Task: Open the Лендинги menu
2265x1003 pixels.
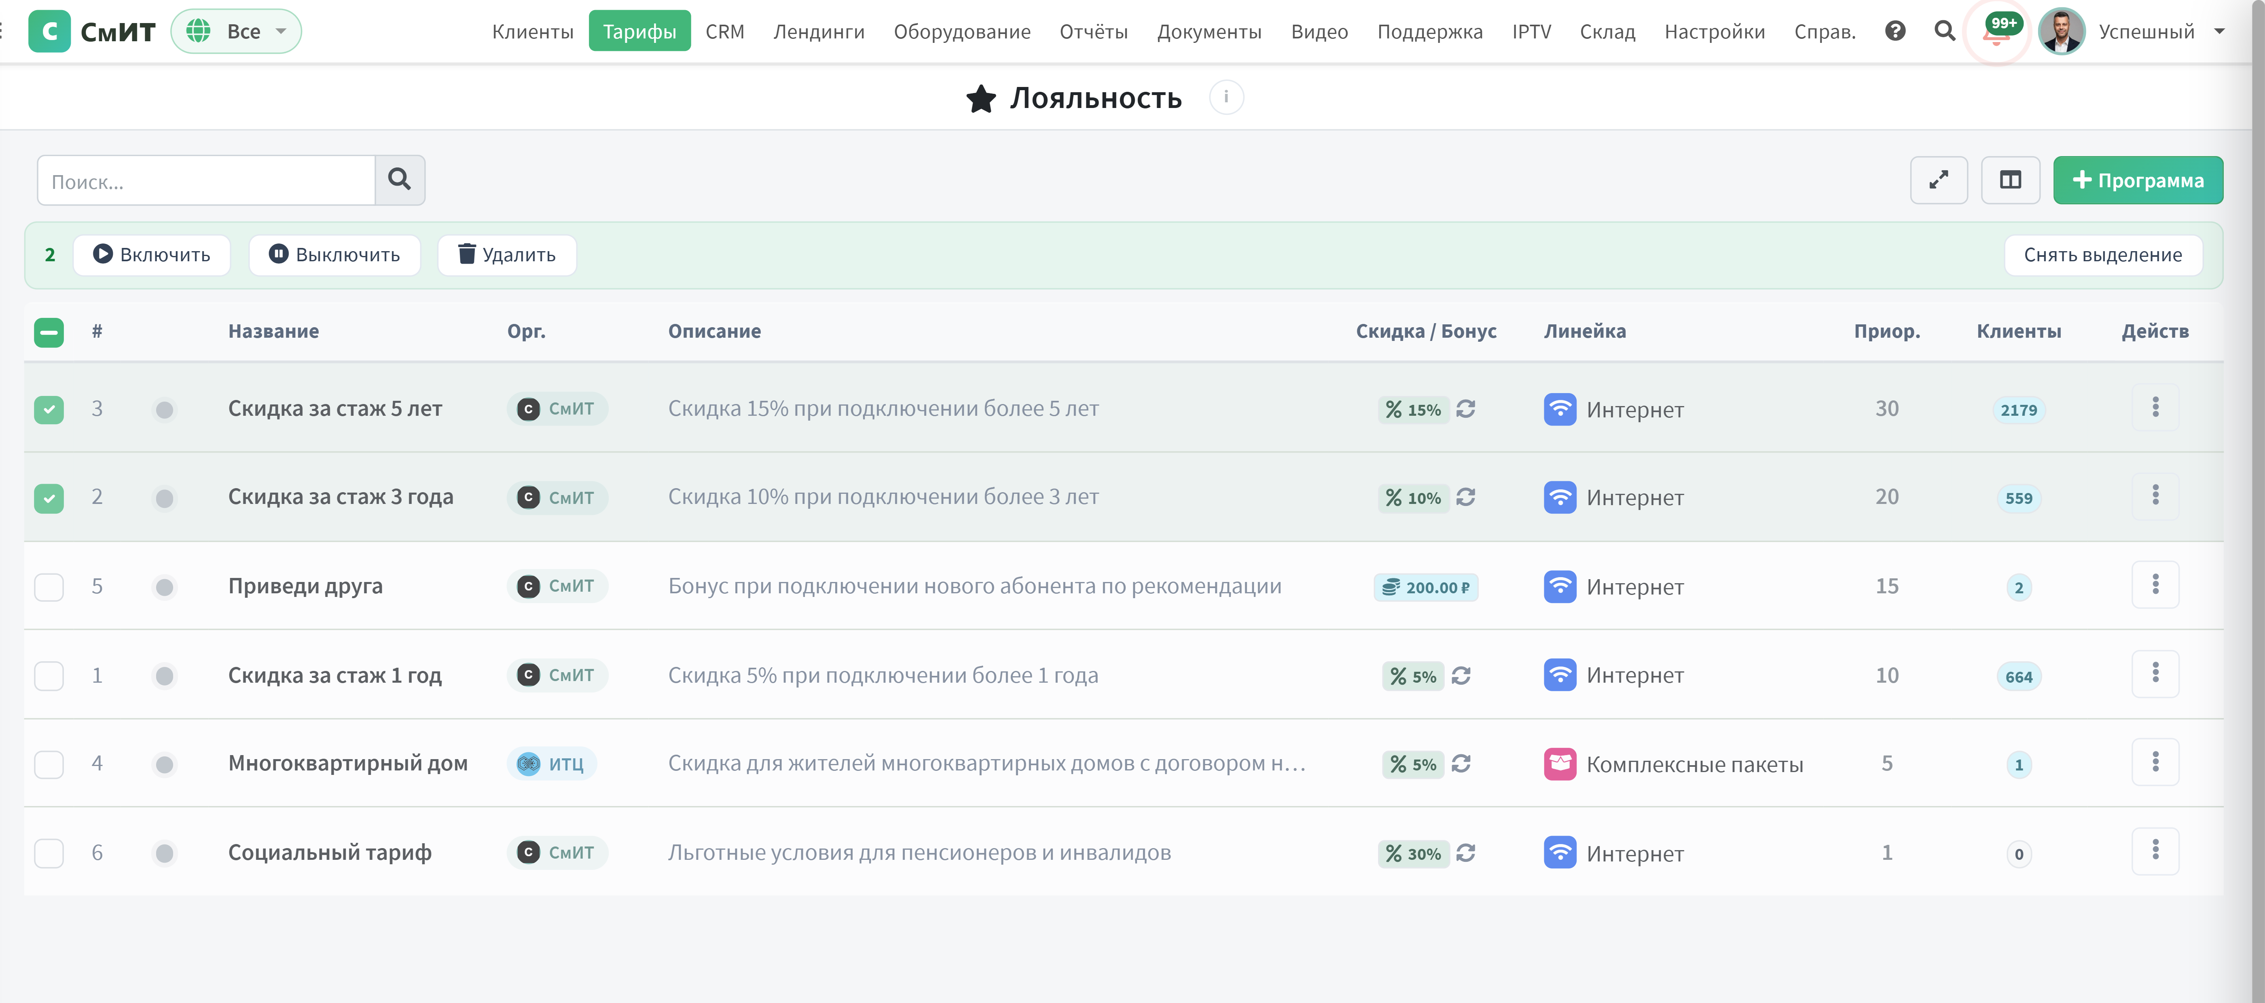Action: (x=819, y=32)
